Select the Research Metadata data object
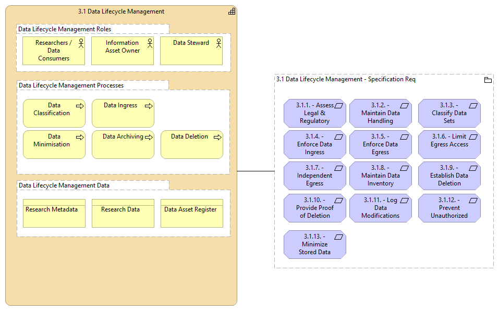The height and width of the screenshot is (311, 499). (54, 214)
